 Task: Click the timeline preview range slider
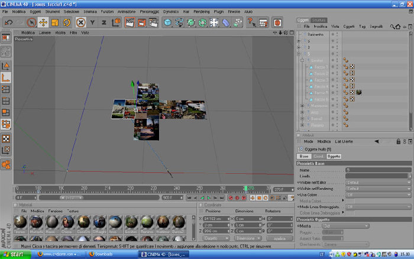(72, 198)
